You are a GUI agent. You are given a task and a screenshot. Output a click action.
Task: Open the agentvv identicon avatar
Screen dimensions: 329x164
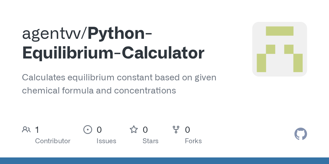(279, 49)
